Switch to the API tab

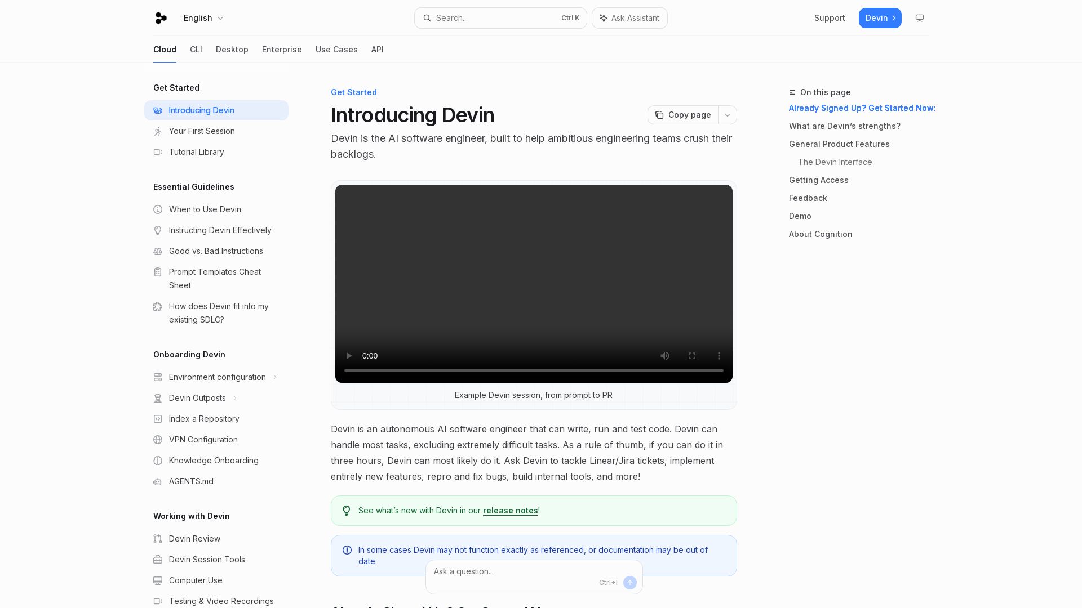[378, 50]
